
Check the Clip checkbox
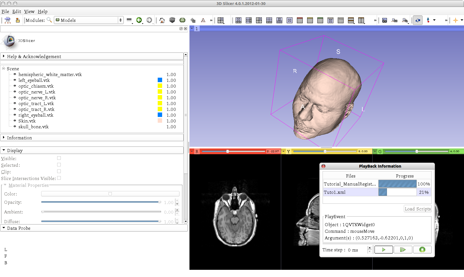59,171
